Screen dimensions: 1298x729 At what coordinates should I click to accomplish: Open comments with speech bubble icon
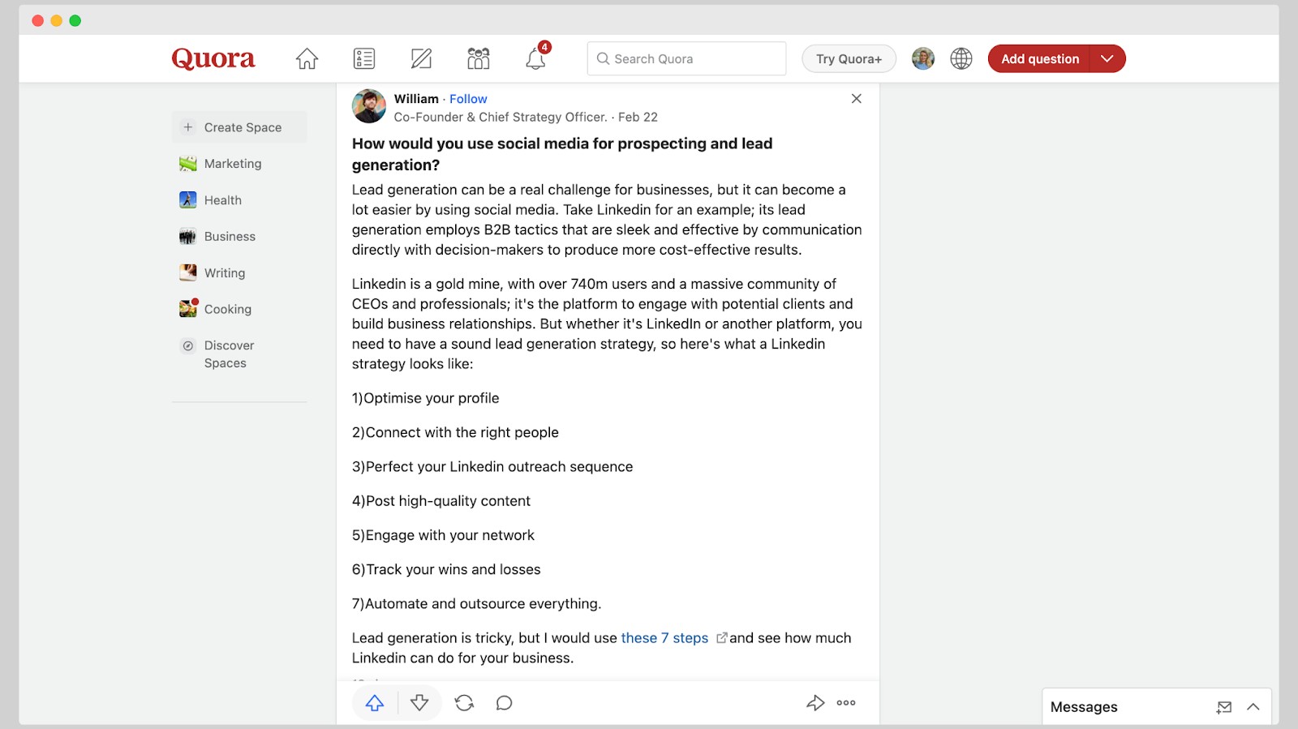(504, 703)
